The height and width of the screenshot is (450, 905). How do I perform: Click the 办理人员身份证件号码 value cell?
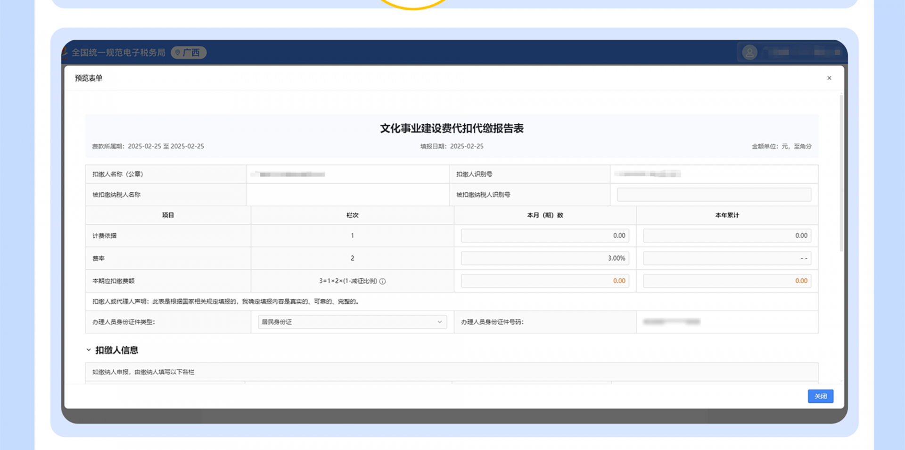tap(726, 322)
